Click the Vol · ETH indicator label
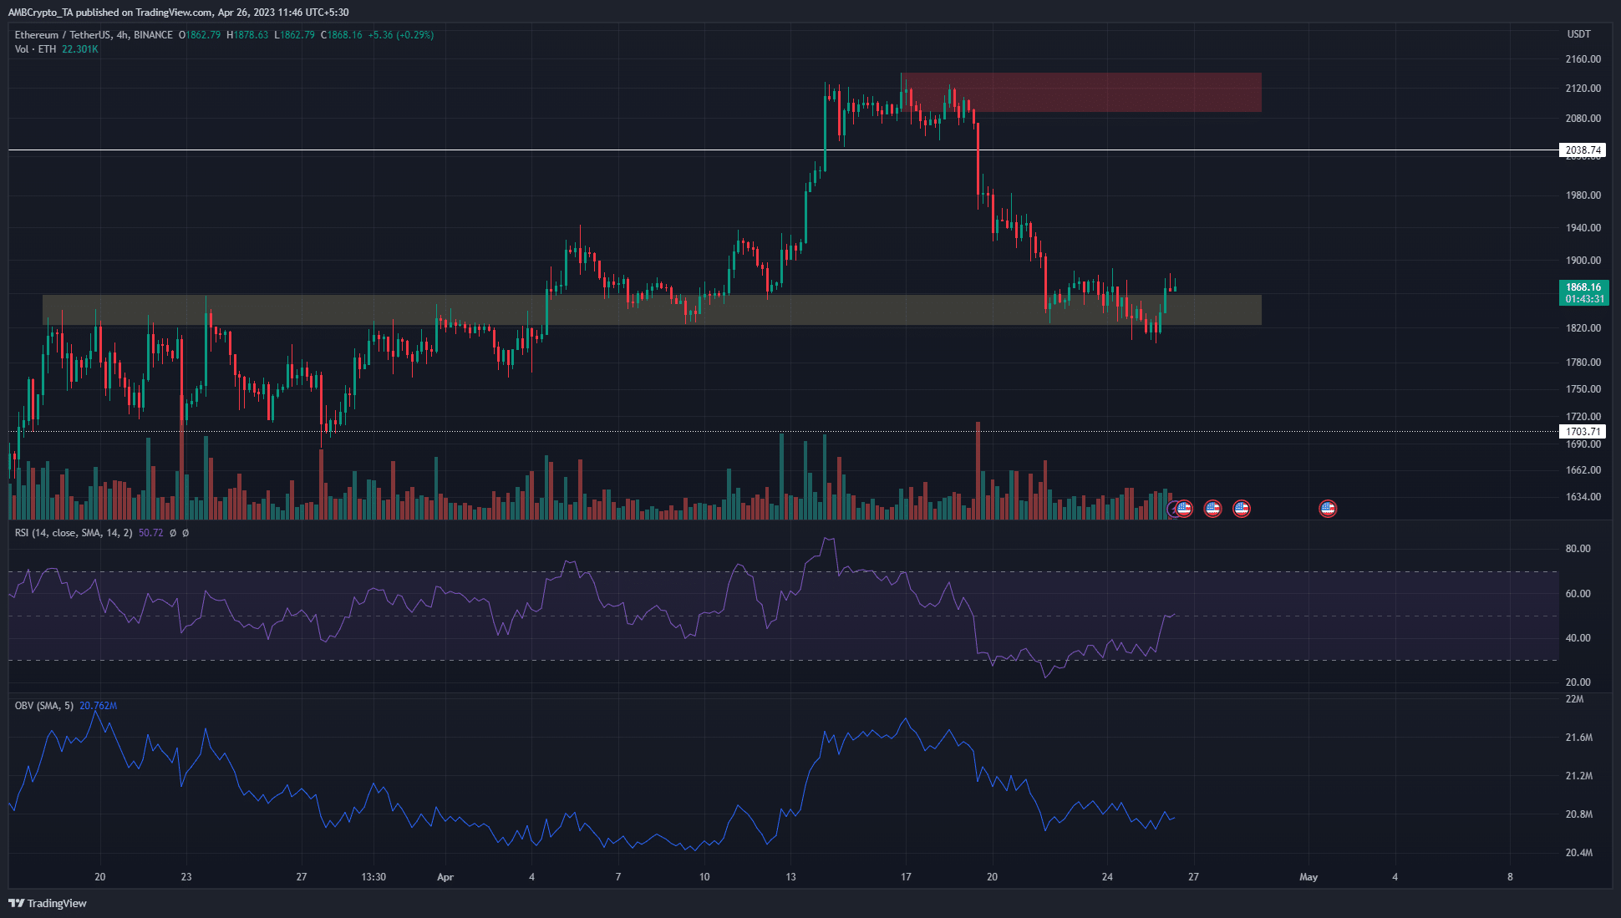 tap(36, 49)
